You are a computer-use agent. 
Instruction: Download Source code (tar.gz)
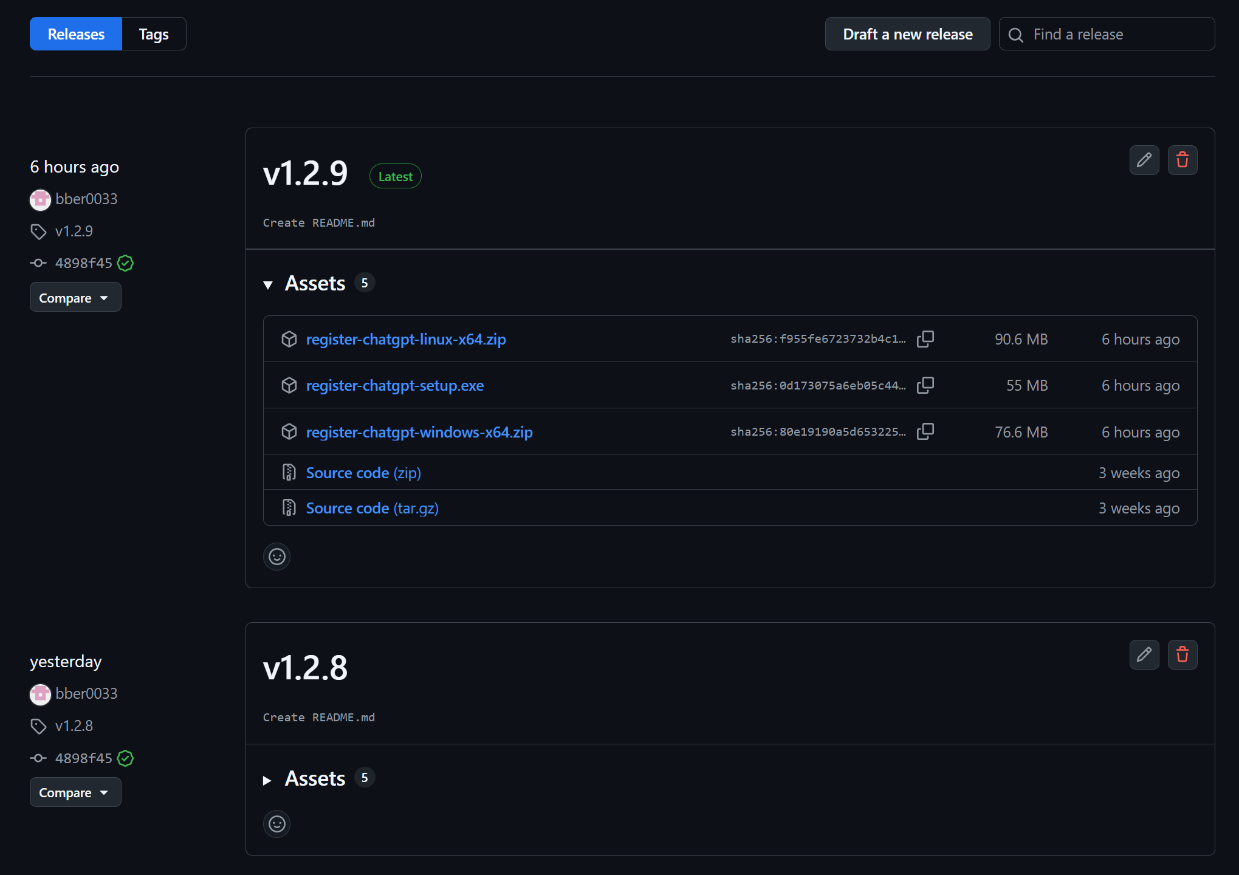(372, 508)
